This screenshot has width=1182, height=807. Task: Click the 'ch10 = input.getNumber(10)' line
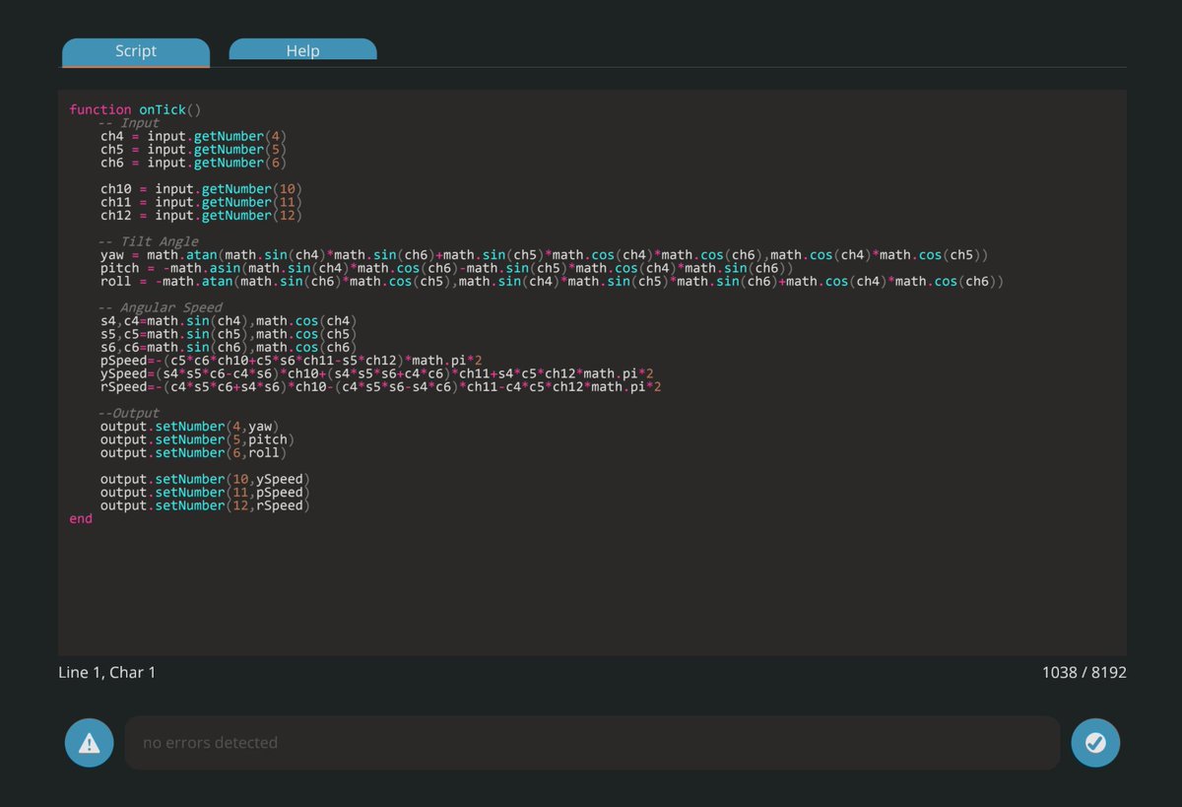202,188
